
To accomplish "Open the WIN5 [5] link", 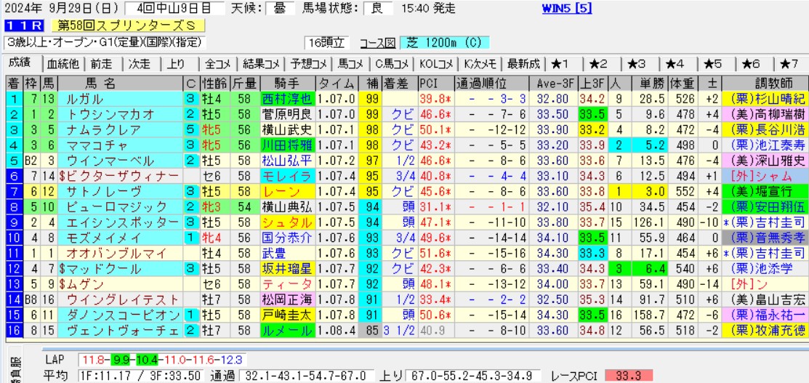I will click(x=567, y=9).
